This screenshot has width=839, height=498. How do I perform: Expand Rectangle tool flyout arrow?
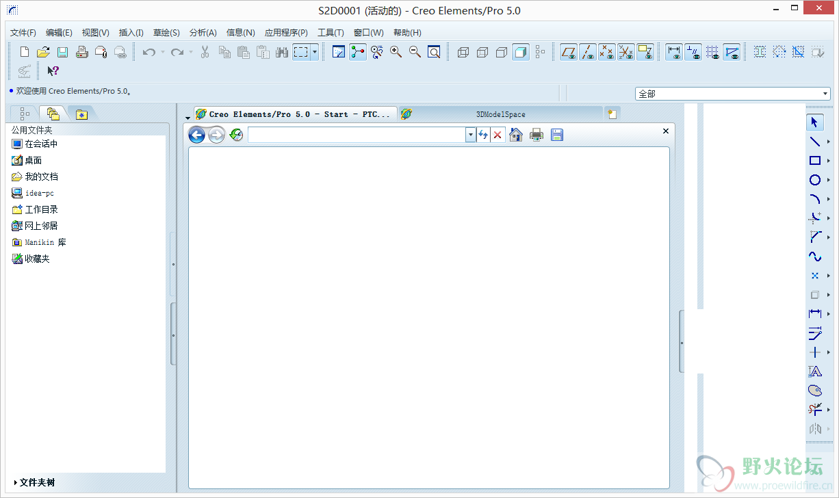(x=829, y=161)
